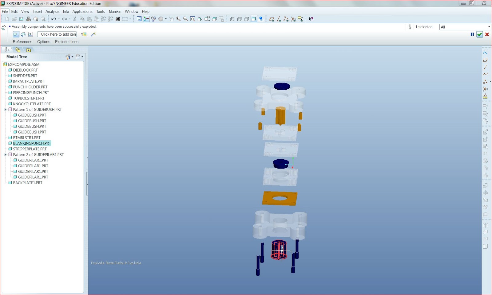This screenshot has width=492, height=295.
Task: Switch to the Folder Browser tab
Action: coord(18,49)
